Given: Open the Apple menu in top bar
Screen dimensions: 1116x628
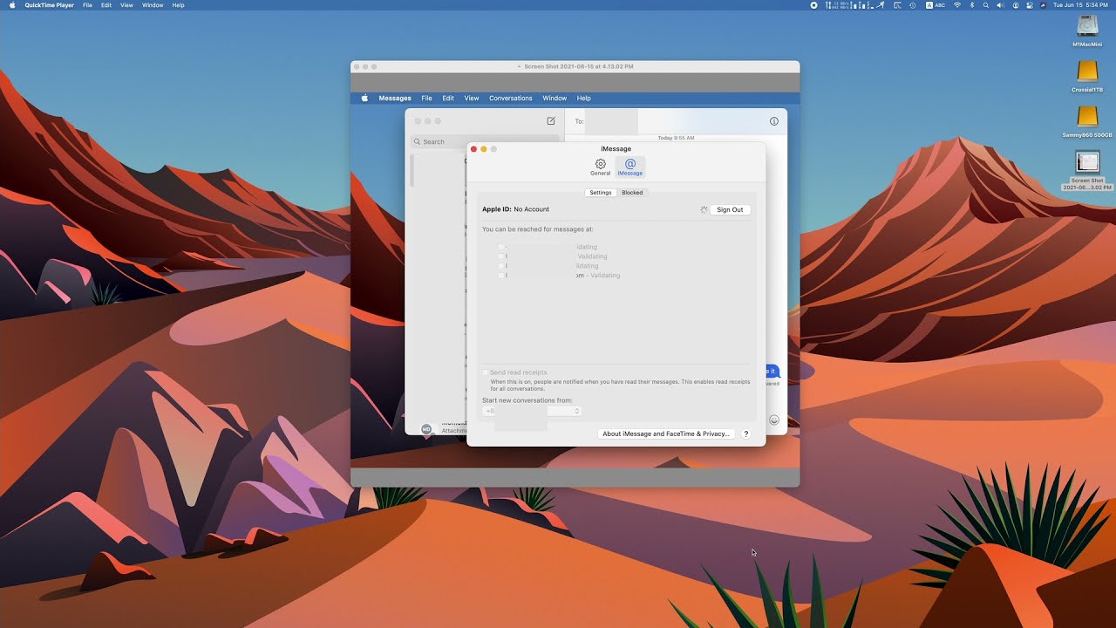Looking at the screenshot, I should click(12, 5).
